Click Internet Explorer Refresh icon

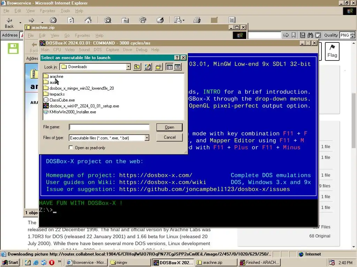click(71, 20)
